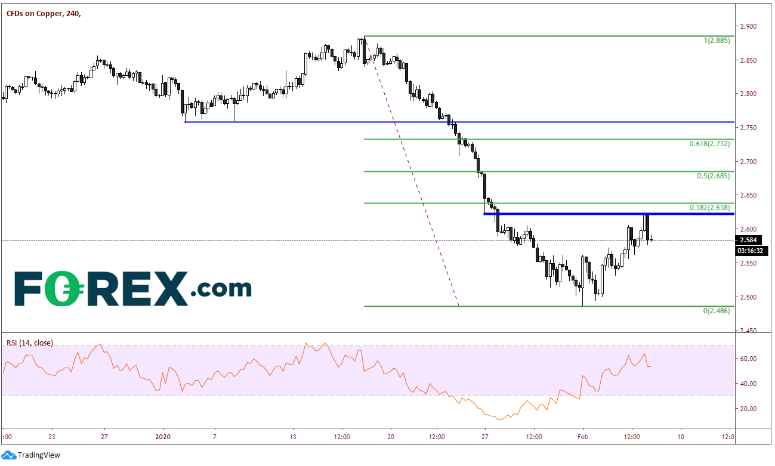This screenshot has width=775, height=466.
Task: Click the countdown timer 03:16:32
Action: 752,251
